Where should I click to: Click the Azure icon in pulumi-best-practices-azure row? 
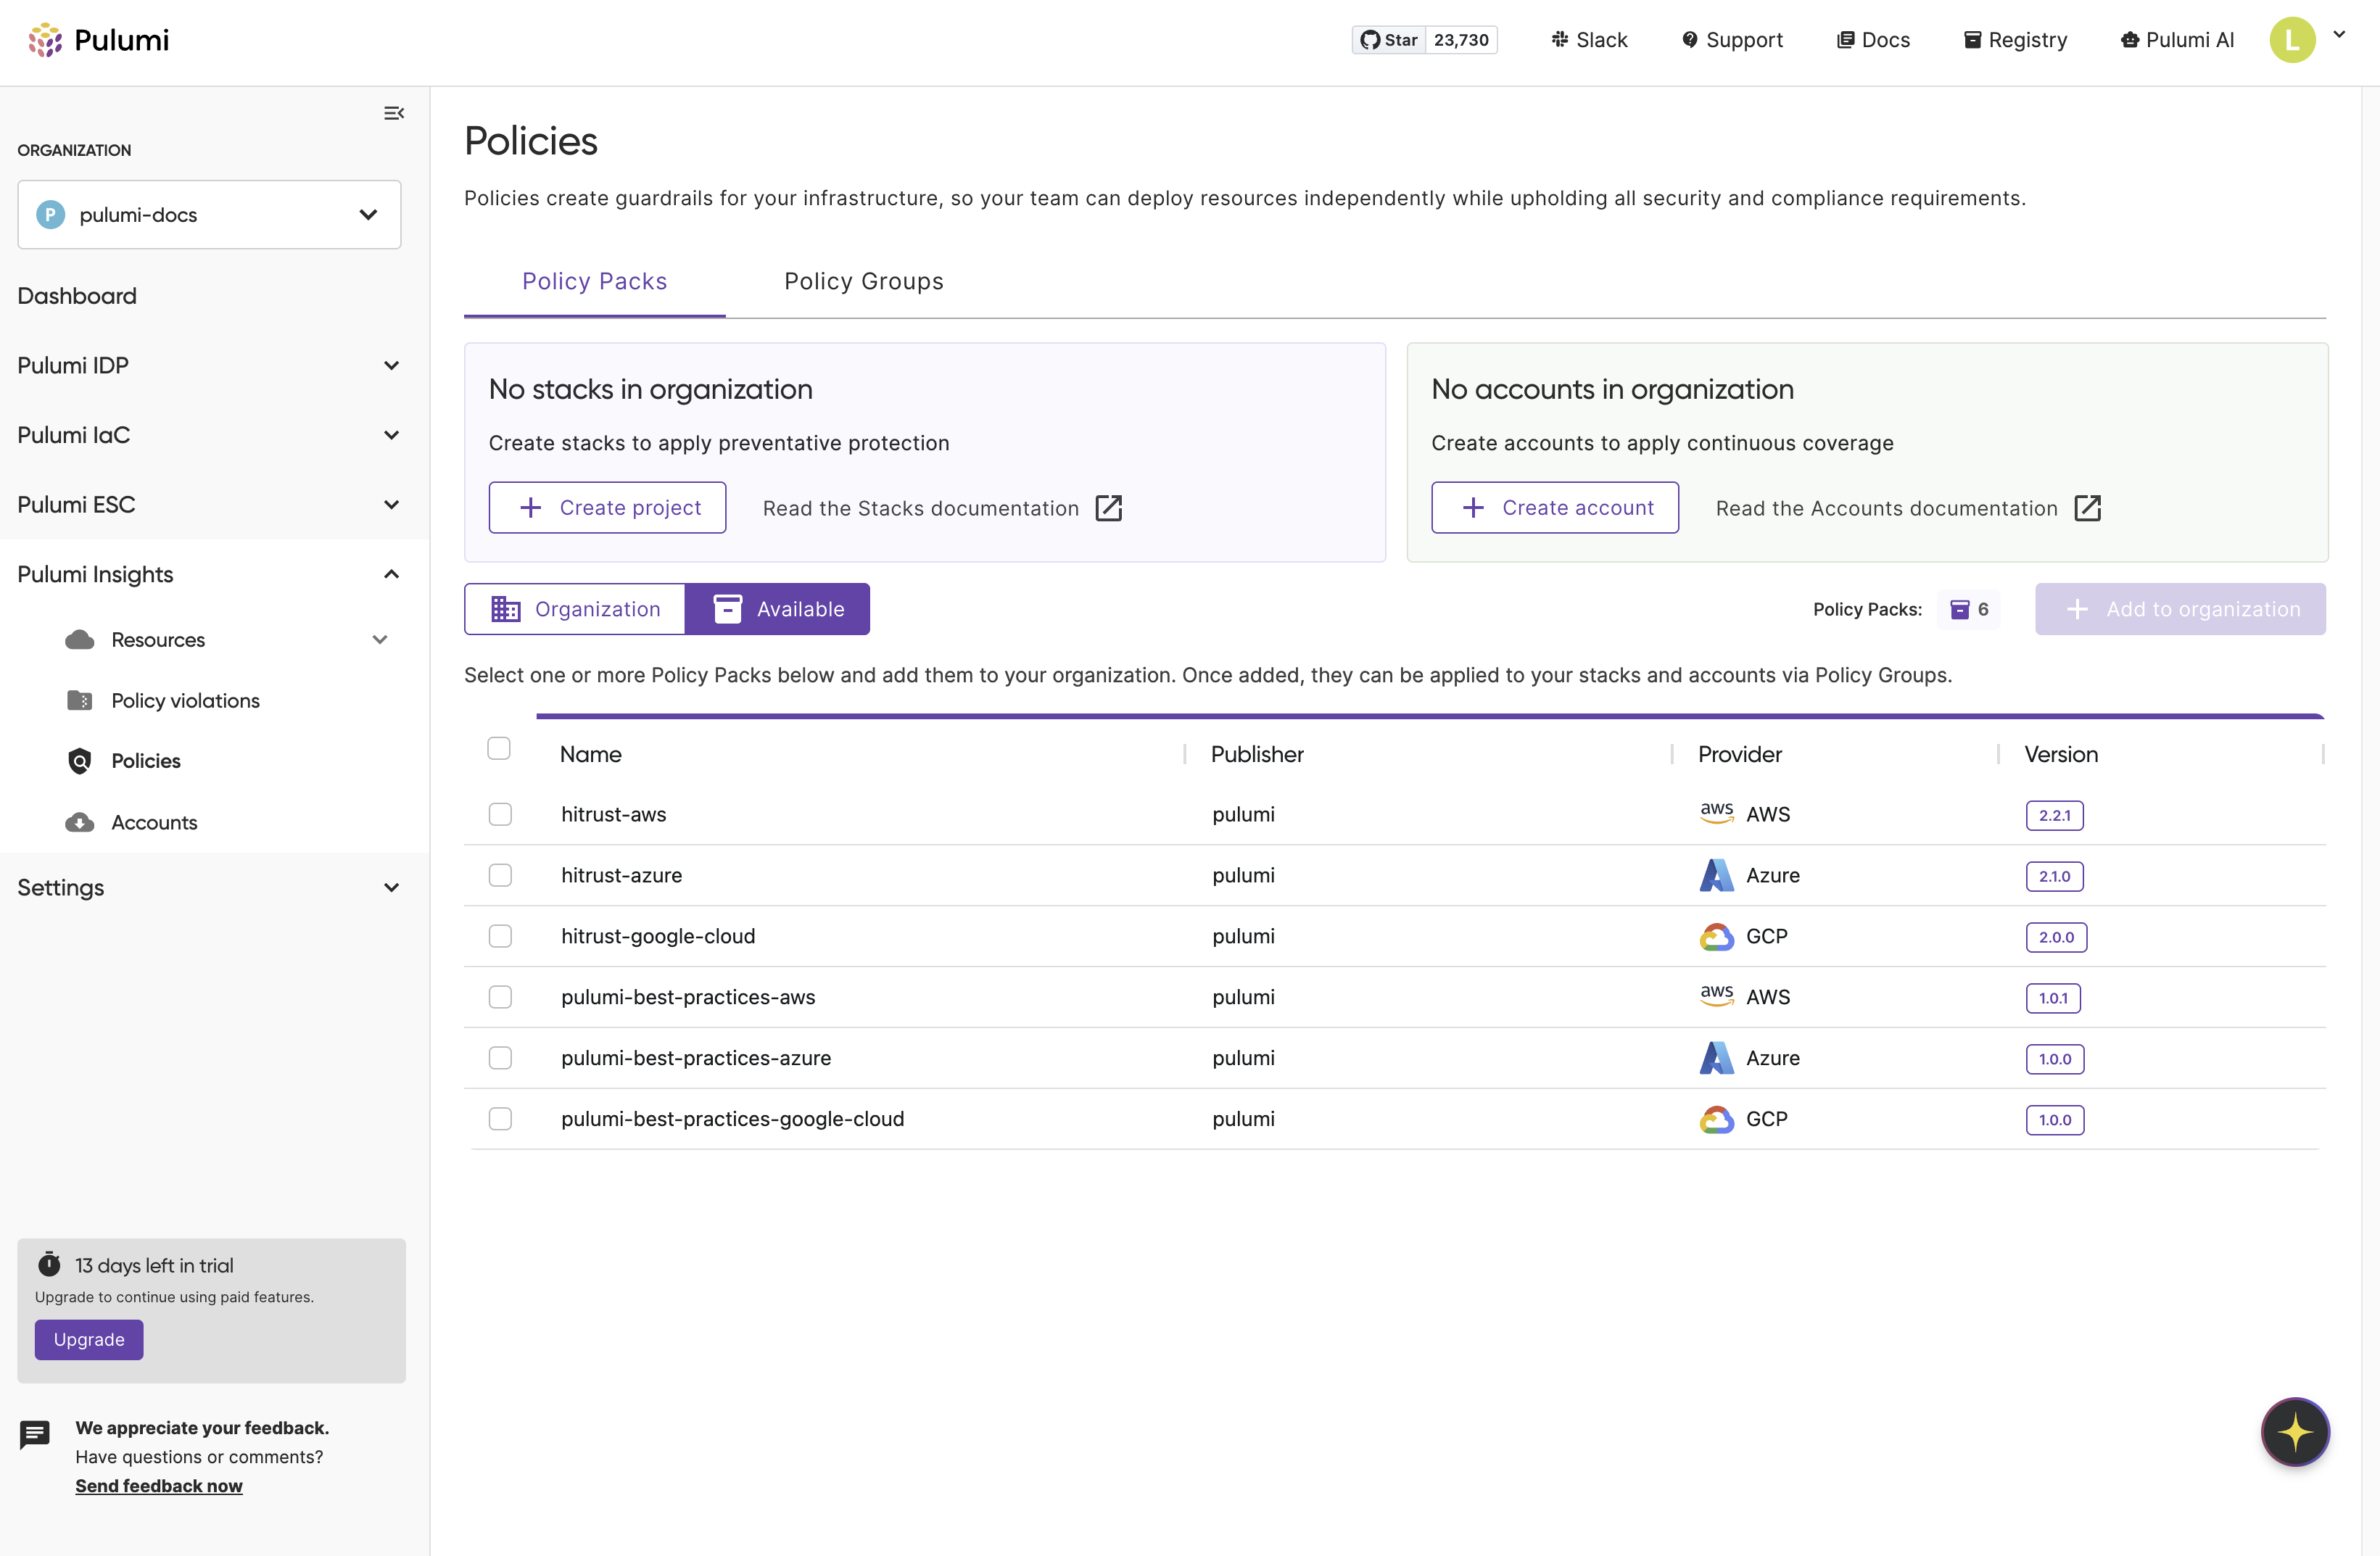[x=1717, y=1058]
